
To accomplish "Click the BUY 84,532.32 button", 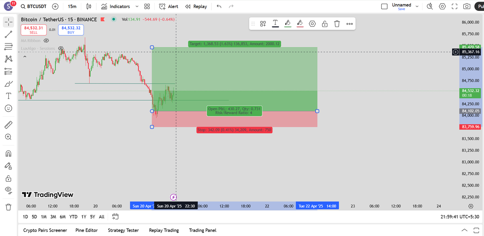I will point(71,30).
